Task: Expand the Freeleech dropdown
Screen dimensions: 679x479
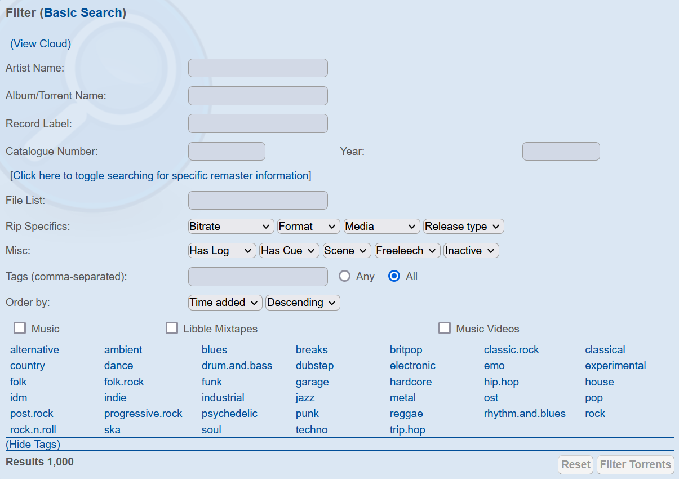Action: tap(407, 251)
